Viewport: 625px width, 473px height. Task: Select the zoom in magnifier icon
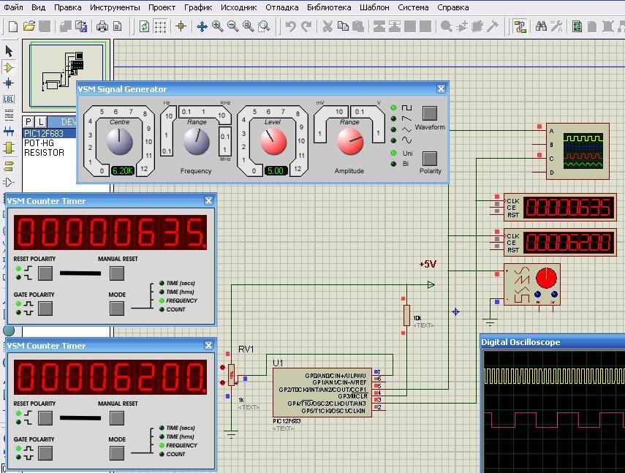pos(218,27)
